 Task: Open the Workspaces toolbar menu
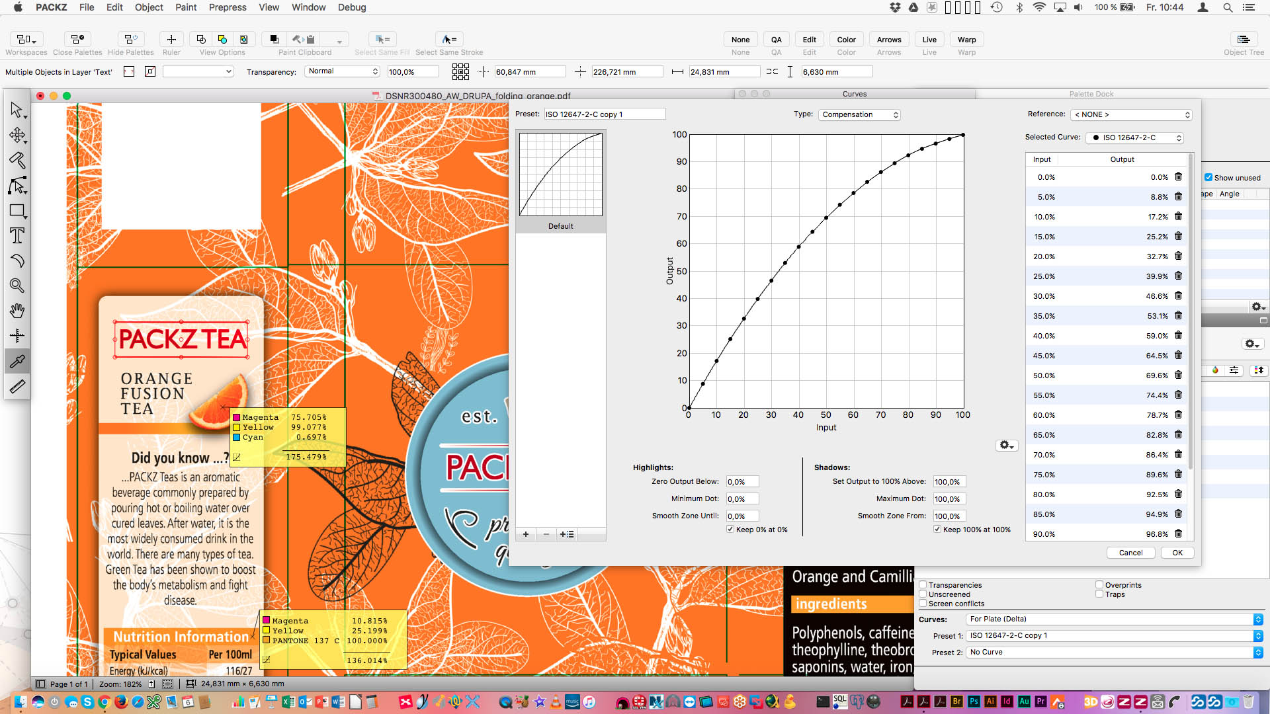click(26, 40)
